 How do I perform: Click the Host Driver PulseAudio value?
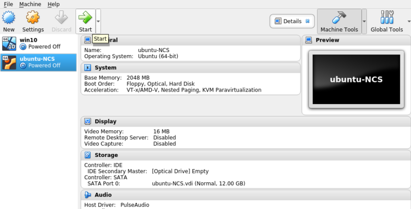[135, 205]
